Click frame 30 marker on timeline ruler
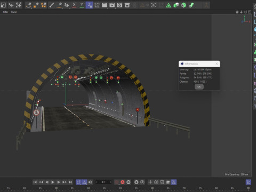 point(57,188)
